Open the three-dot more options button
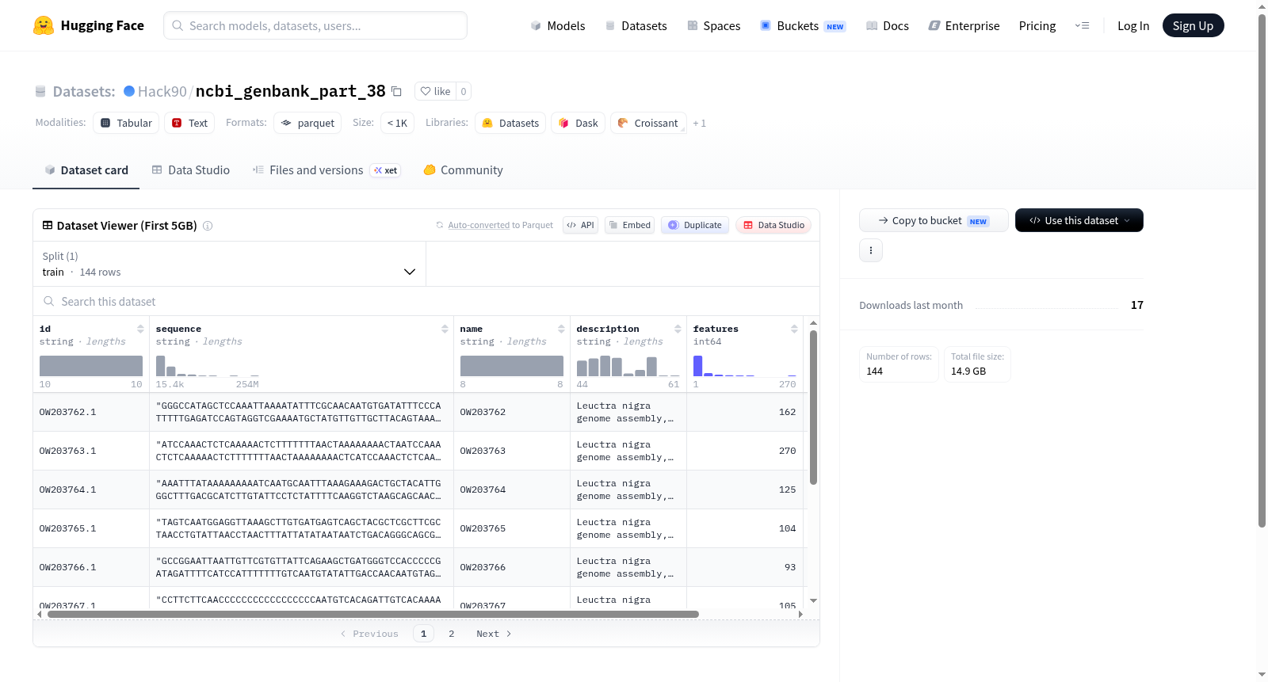The width and height of the screenshot is (1268, 682). (871, 250)
